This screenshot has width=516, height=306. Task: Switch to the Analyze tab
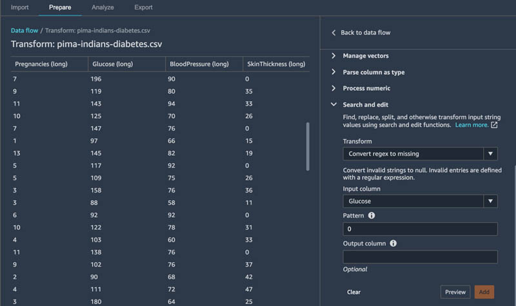click(103, 7)
